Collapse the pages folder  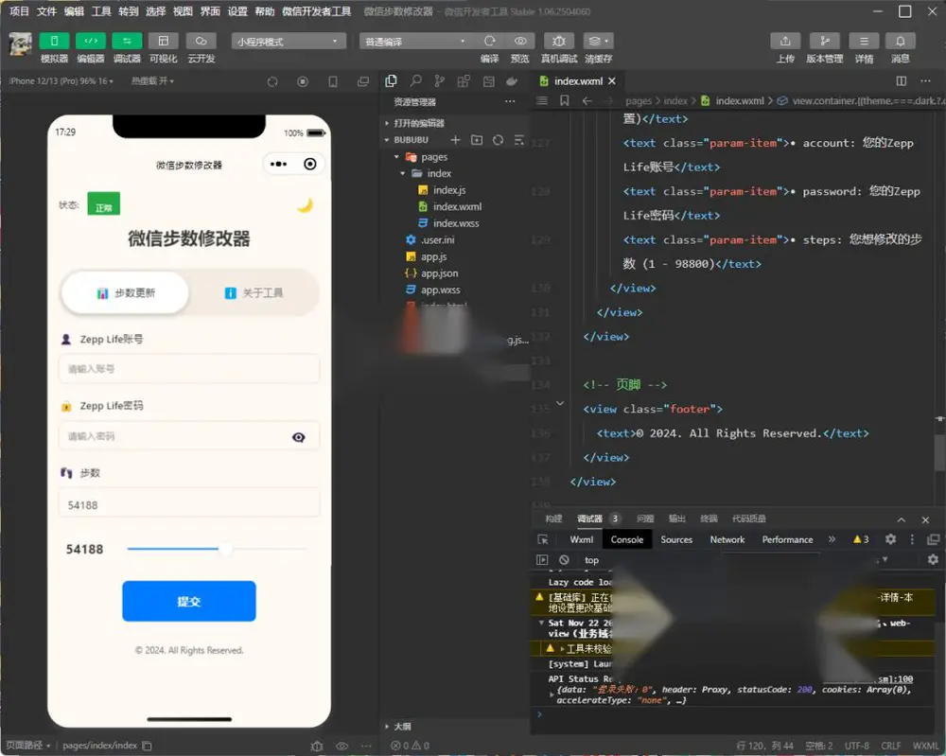[x=428, y=157]
